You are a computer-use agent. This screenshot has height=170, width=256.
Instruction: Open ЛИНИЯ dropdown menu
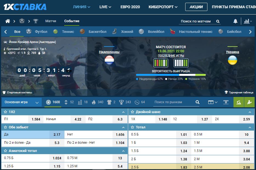pos(81,7)
